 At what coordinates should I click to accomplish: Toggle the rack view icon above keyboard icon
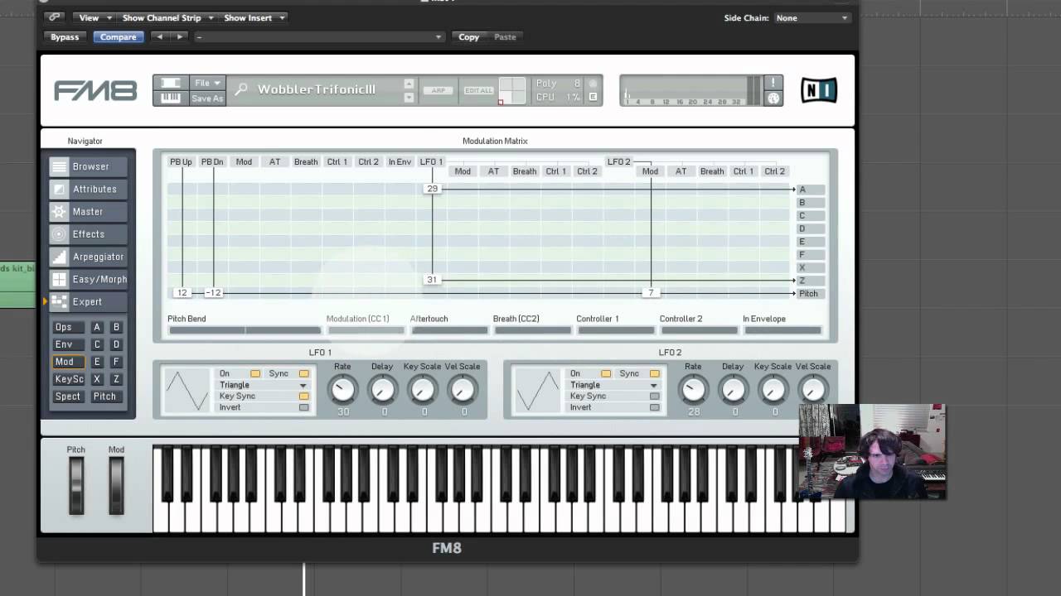click(x=170, y=84)
